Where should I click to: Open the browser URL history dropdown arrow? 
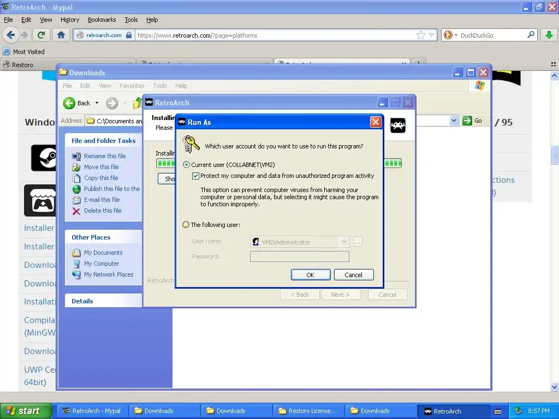click(431, 35)
